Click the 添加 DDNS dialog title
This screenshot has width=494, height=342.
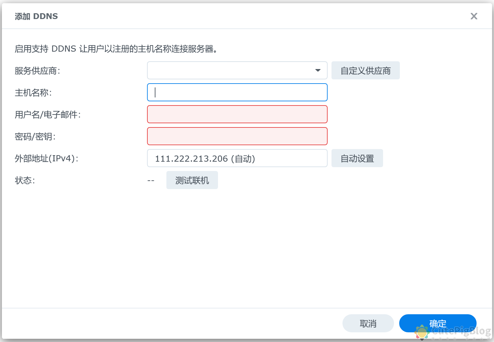coord(36,16)
